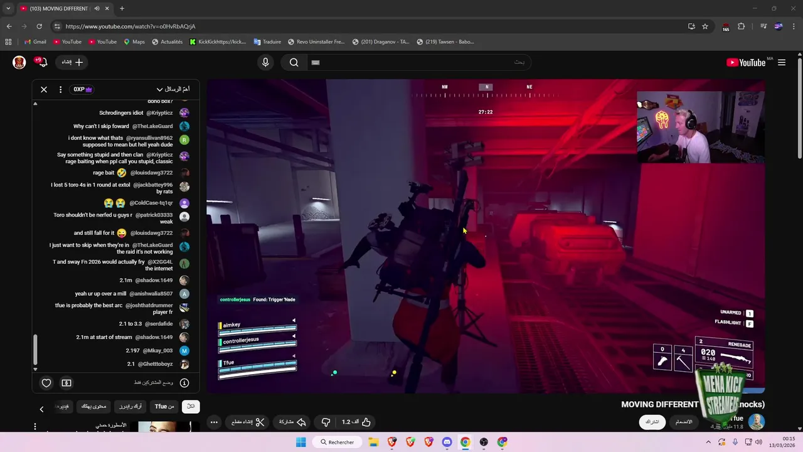The width and height of the screenshot is (803, 452).
Task: Open YouTube notifications bell
Action: coord(41,62)
